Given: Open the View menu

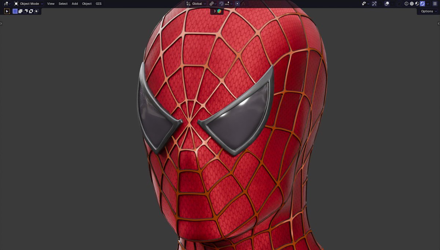Looking at the screenshot, I should (51, 4).
